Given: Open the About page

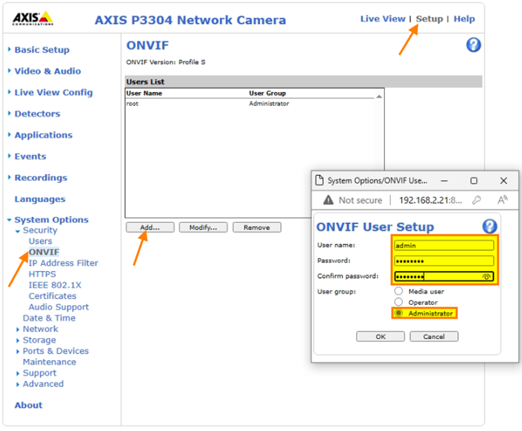Looking at the screenshot, I should pos(28,405).
